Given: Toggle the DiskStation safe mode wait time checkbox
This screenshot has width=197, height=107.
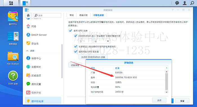Looking at the screenshot, I should 75,36.
